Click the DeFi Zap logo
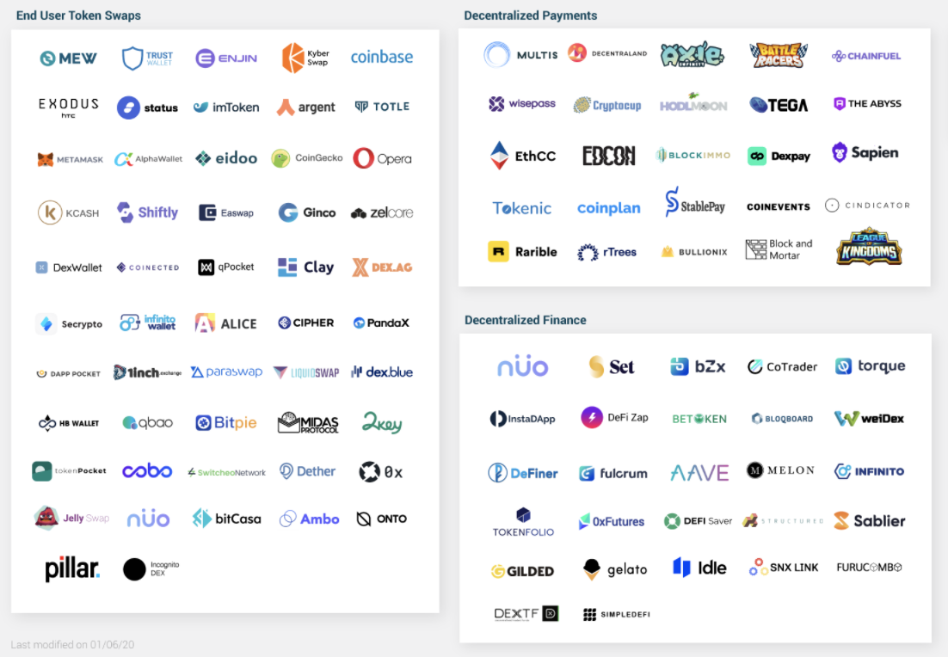Image resolution: width=948 pixels, height=657 pixels. click(614, 417)
